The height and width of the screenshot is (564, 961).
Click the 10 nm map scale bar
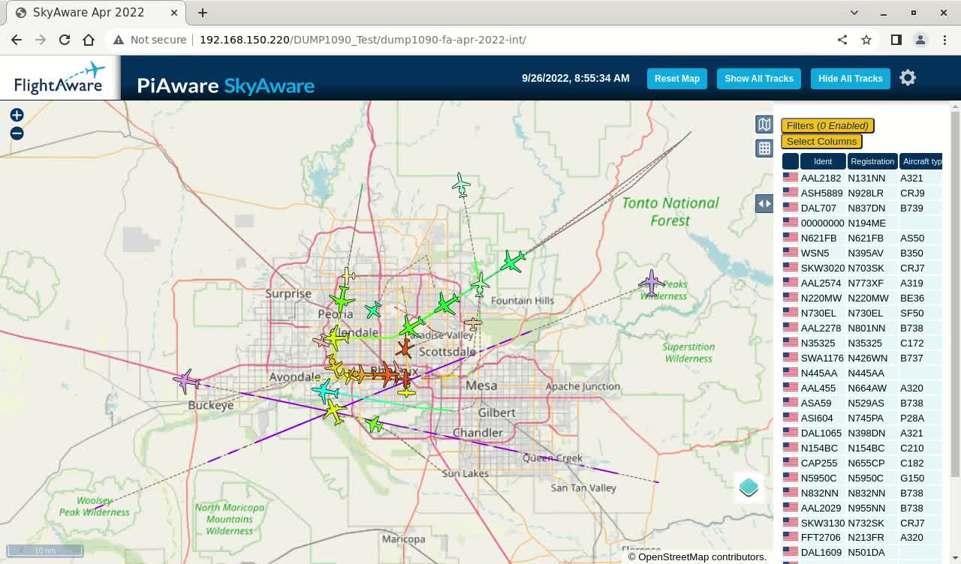pyautogui.click(x=45, y=550)
